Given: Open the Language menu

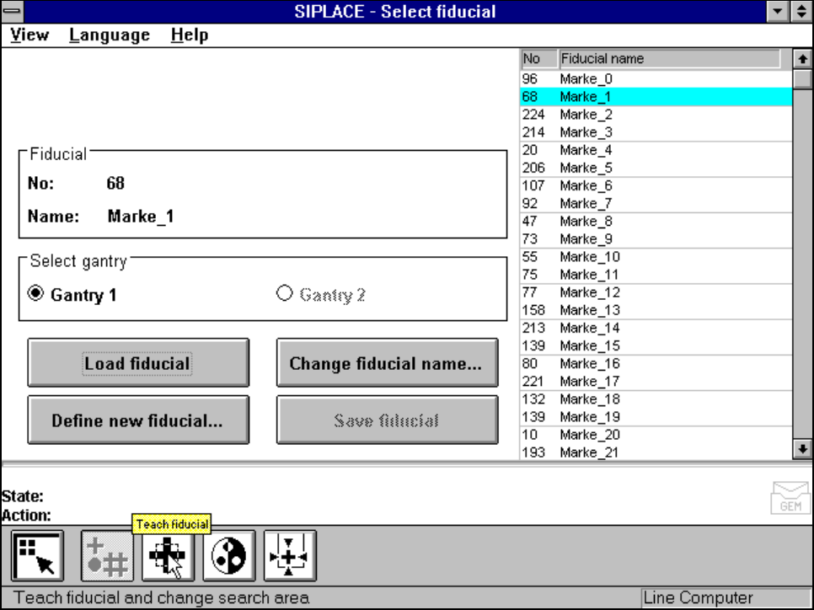Looking at the screenshot, I should click(110, 35).
